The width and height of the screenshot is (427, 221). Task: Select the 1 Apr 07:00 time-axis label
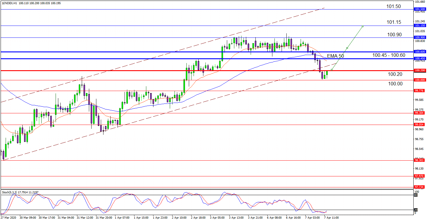(x=122, y=218)
